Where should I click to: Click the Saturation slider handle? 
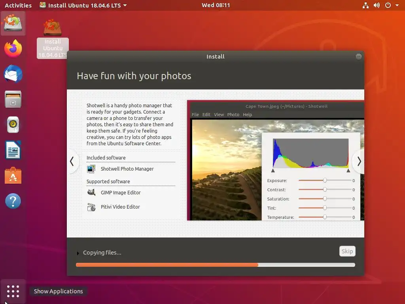click(x=325, y=199)
